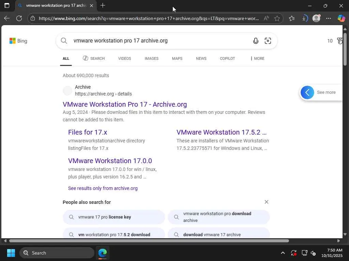Open the clock showing 7:50 AM
This screenshot has height=261, width=349.
(332, 253)
